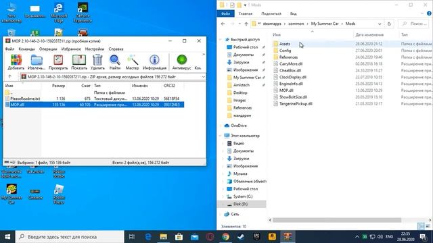The image size is (433, 243).
Task: Open Amistech folder in quick access
Action: [x=242, y=85]
